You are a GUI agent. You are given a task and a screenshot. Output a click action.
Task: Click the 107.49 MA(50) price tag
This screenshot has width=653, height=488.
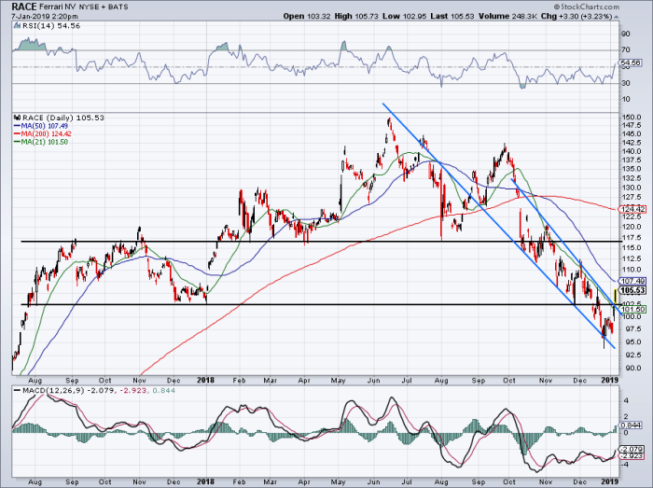click(x=632, y=281)
